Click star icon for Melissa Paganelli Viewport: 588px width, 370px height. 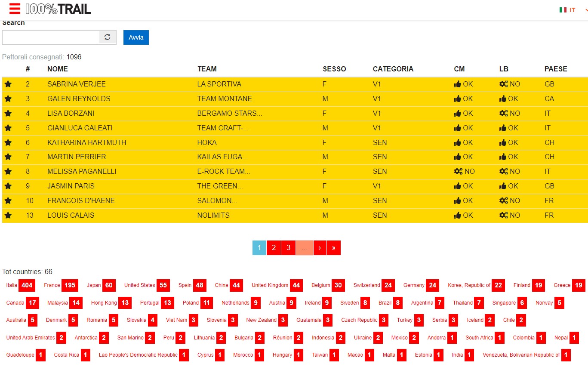pyautogui.click(x=8, y=171)
